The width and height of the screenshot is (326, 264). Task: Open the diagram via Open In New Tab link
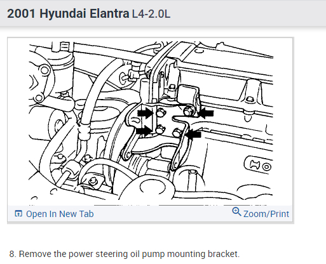(x=60, y=214)
